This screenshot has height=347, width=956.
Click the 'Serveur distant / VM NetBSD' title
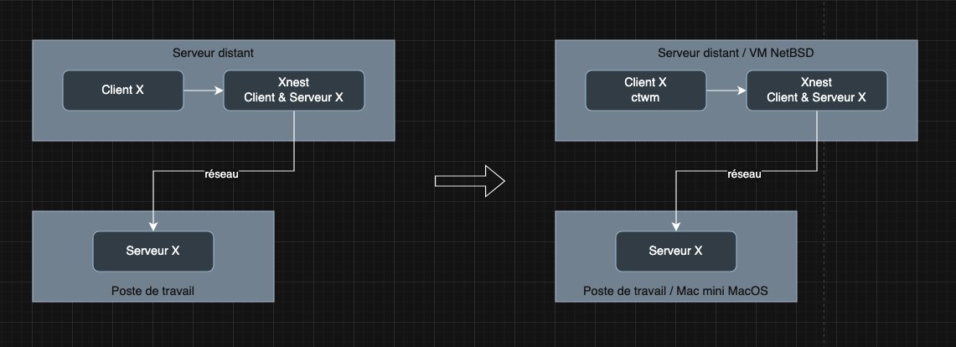coord(736,53)
